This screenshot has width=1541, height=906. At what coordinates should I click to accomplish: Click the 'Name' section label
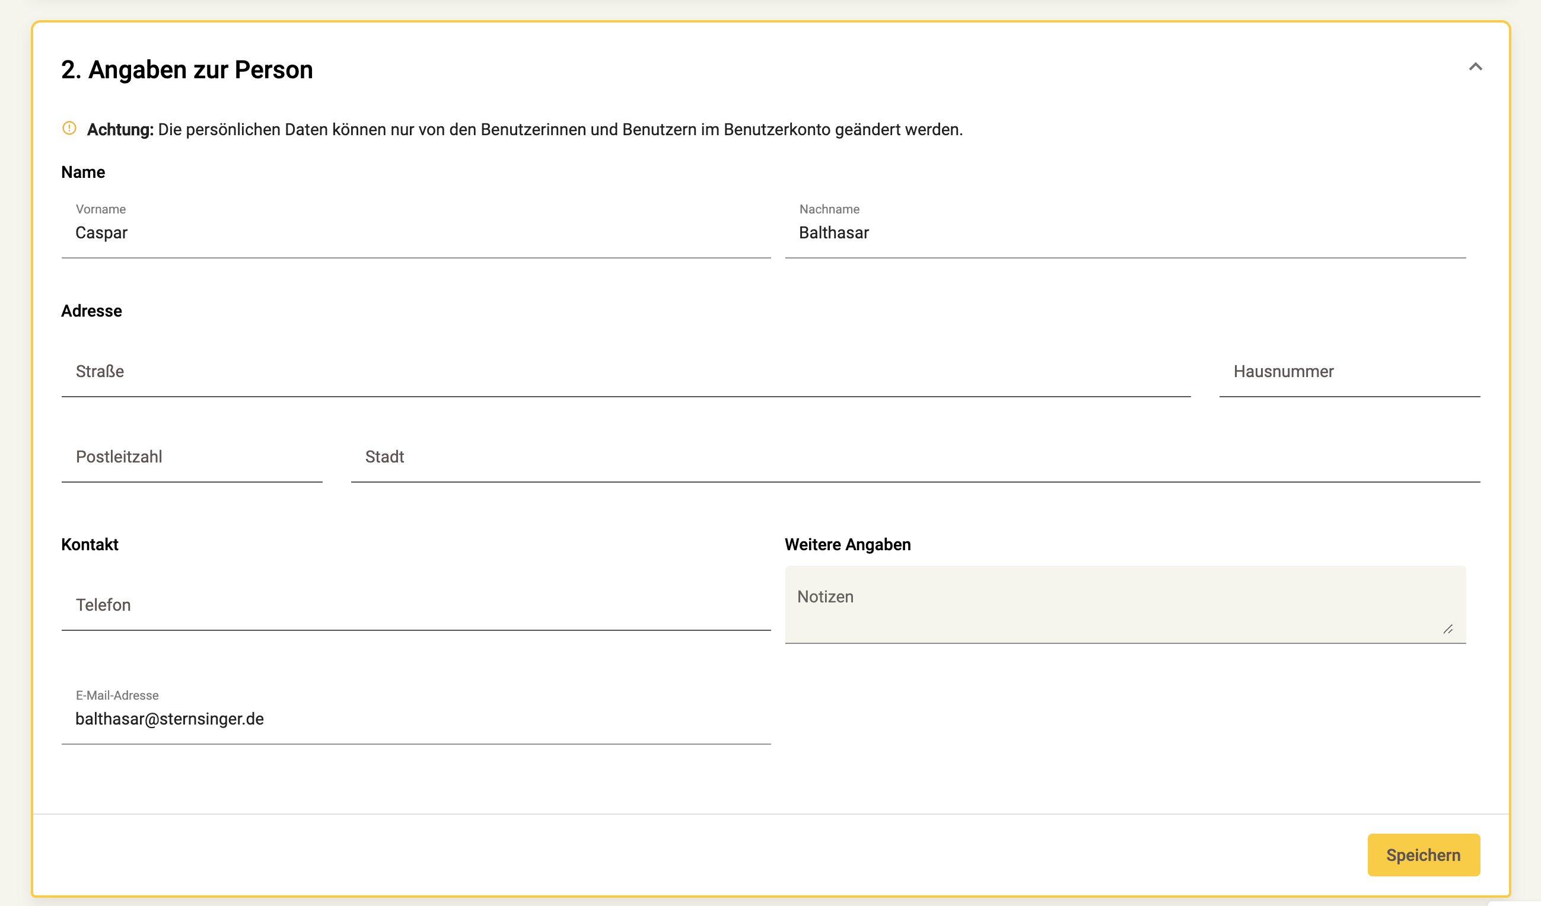tap(83, 173)
